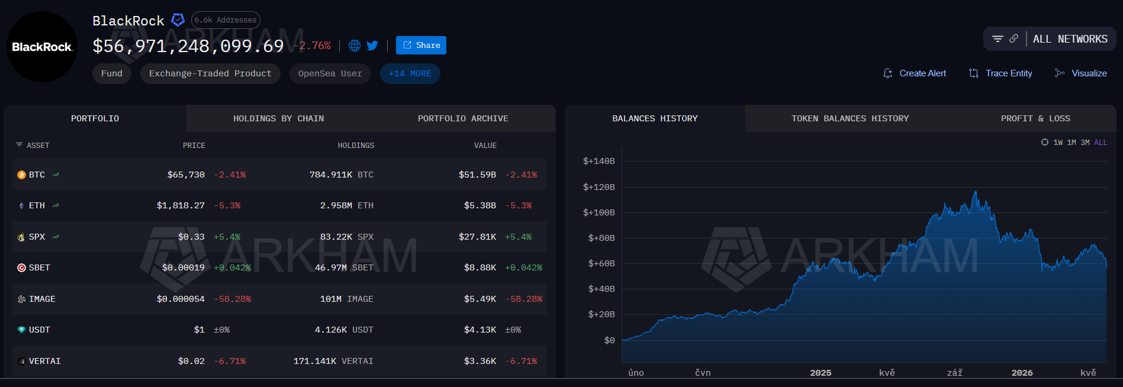This screenshot has width=1123, height=387.
Task: Select the OpenSea User tag
Action: click(x=330, y=73)
